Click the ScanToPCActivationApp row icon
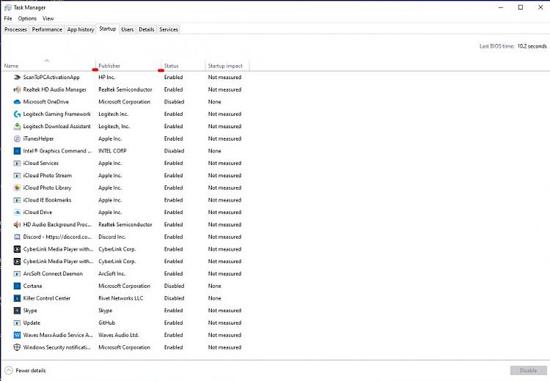The width and height of the screenshot is (550, 381). tap(17, 77)
